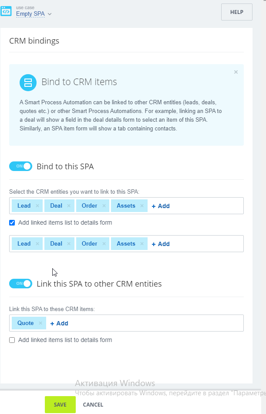Expand the Empty SPA use case dropdown
The width and height of the screenshot is (266, 414).
34,14
